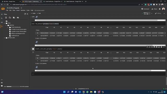Open more cell actions menu
The image size is (167, 94).
pos(164,47)
